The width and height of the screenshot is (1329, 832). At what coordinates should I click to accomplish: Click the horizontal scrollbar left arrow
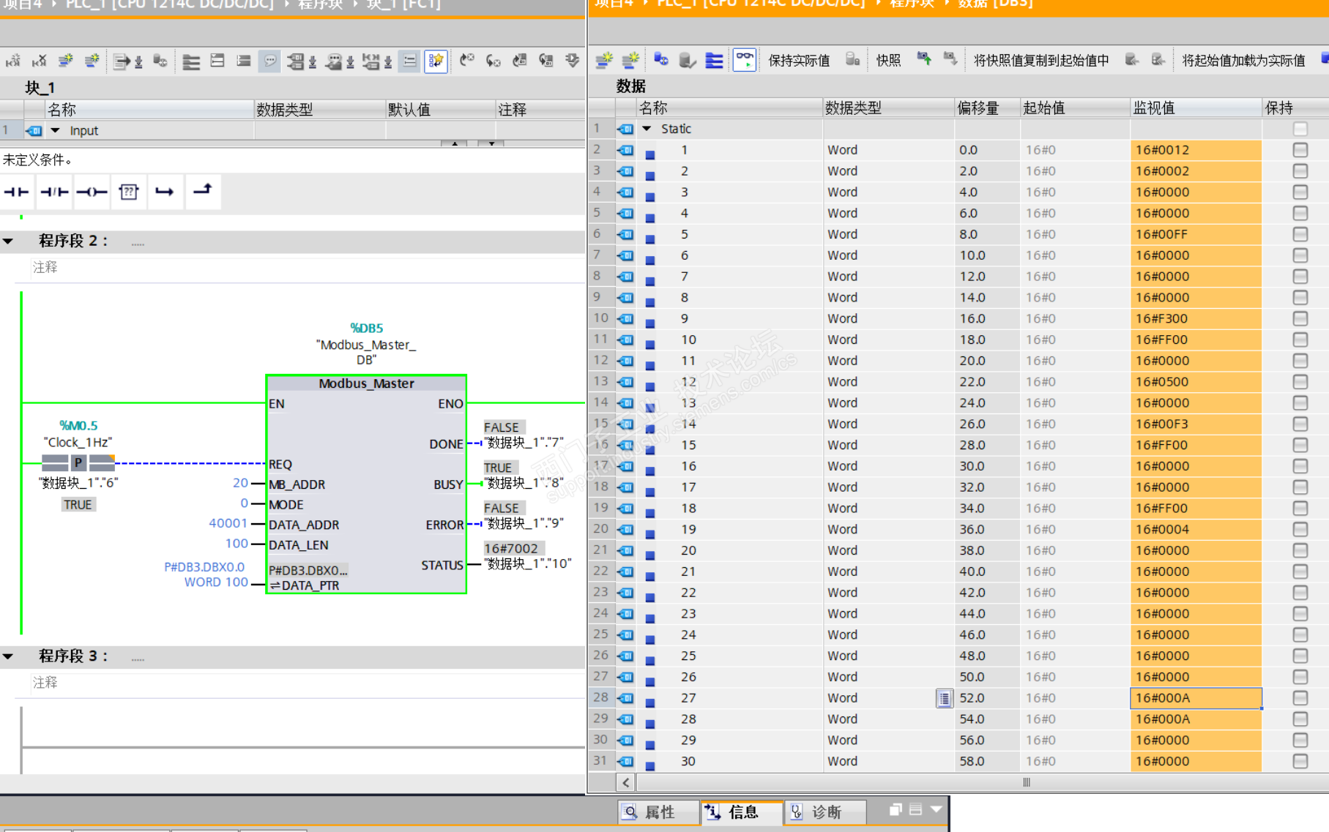point(625,782)
